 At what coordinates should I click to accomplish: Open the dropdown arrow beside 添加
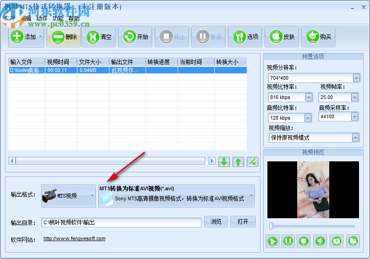(41, 37)
